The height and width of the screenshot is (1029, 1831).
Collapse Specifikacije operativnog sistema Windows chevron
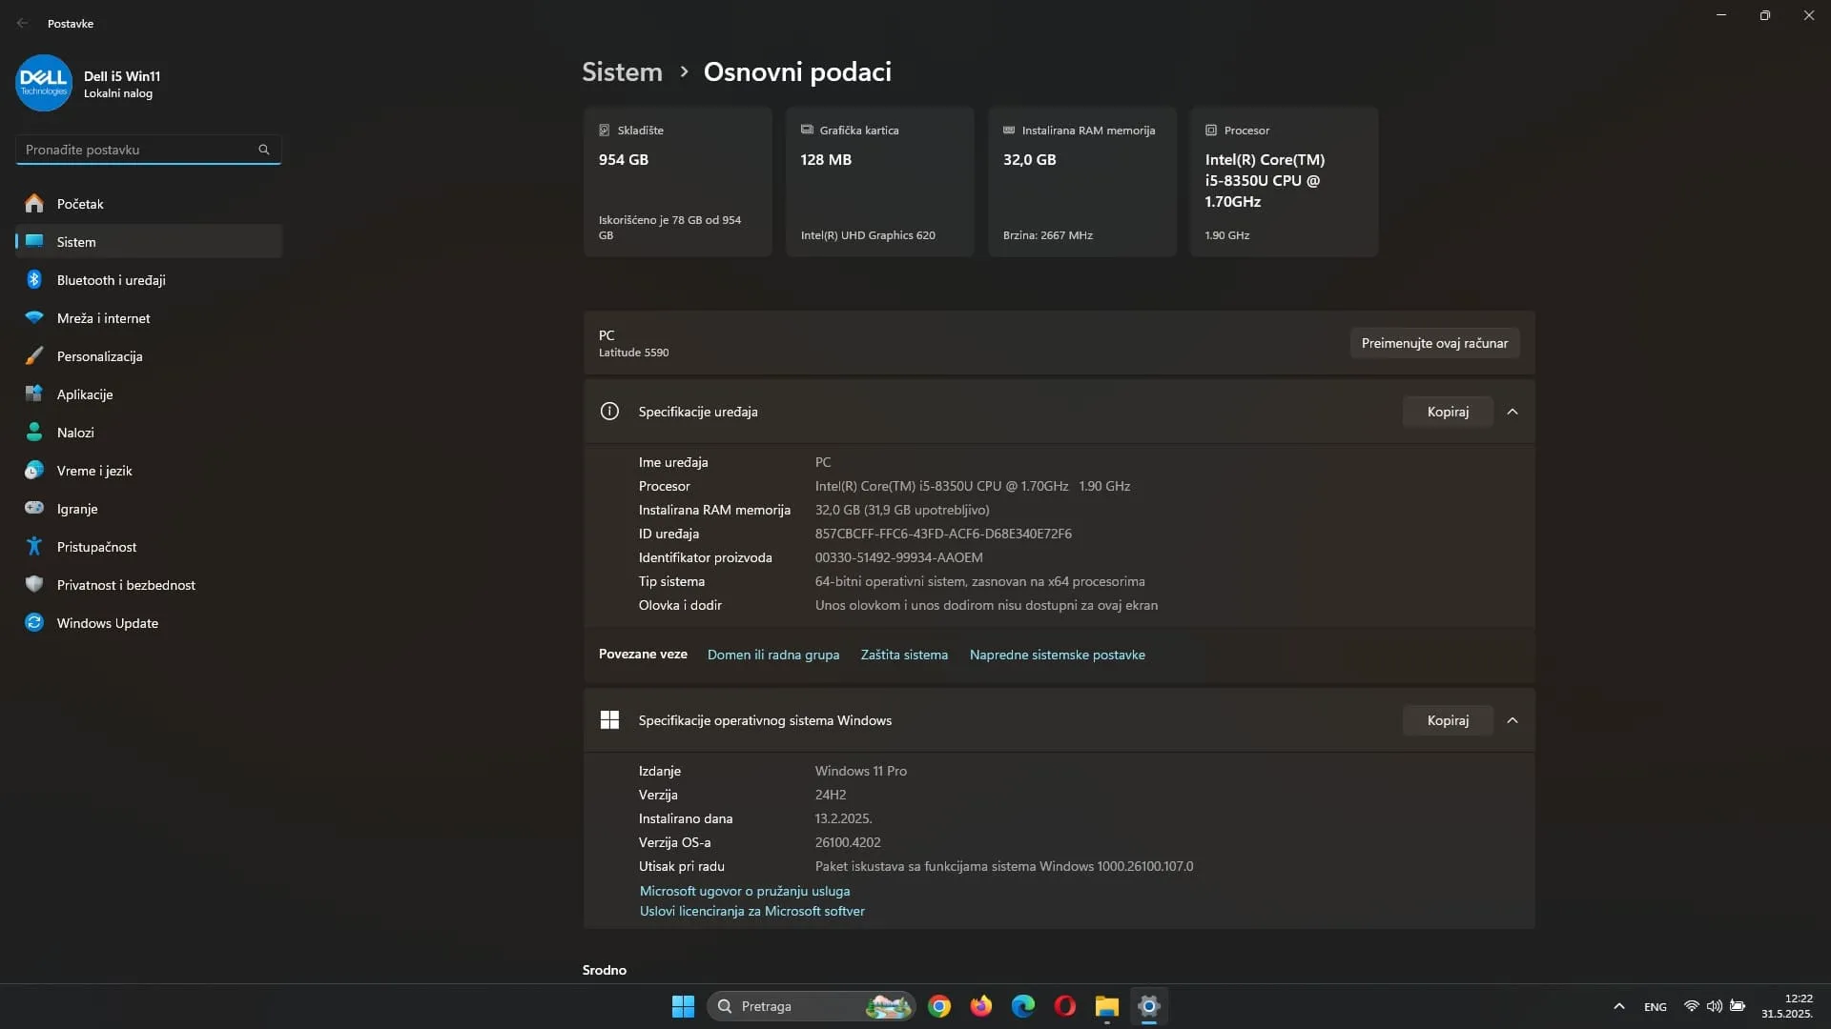(x=1512, y=720)
